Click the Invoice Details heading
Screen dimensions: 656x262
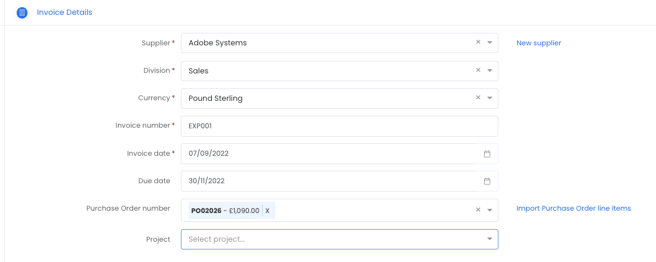click(64, 13)
